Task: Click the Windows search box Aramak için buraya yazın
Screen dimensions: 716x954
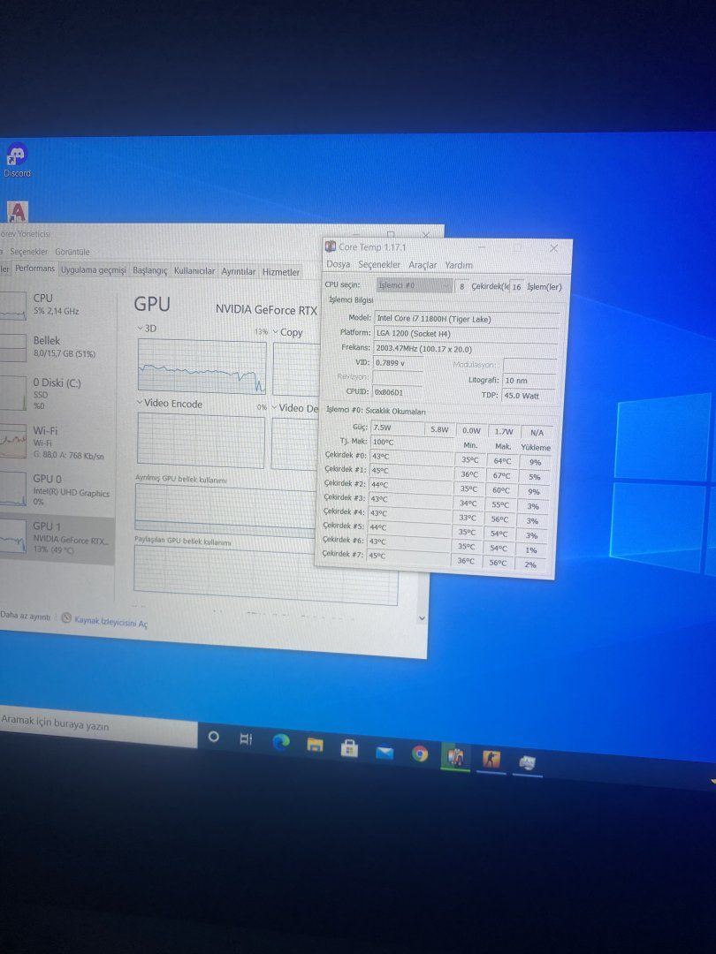Action: pos(99,726)
